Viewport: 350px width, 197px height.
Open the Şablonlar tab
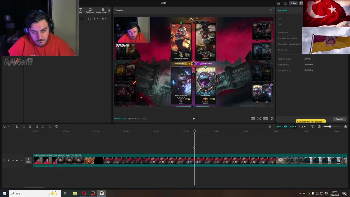coord(90,10)
